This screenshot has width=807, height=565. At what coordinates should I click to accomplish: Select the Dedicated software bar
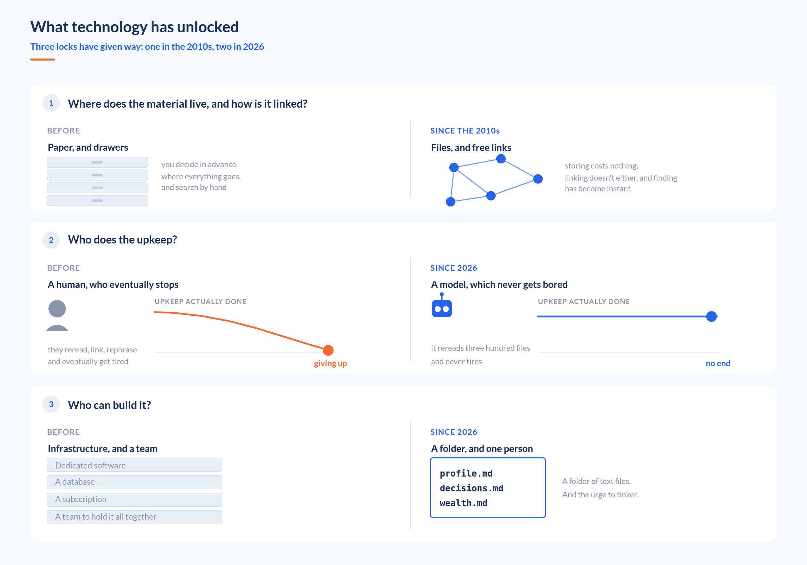click(134, 465)
